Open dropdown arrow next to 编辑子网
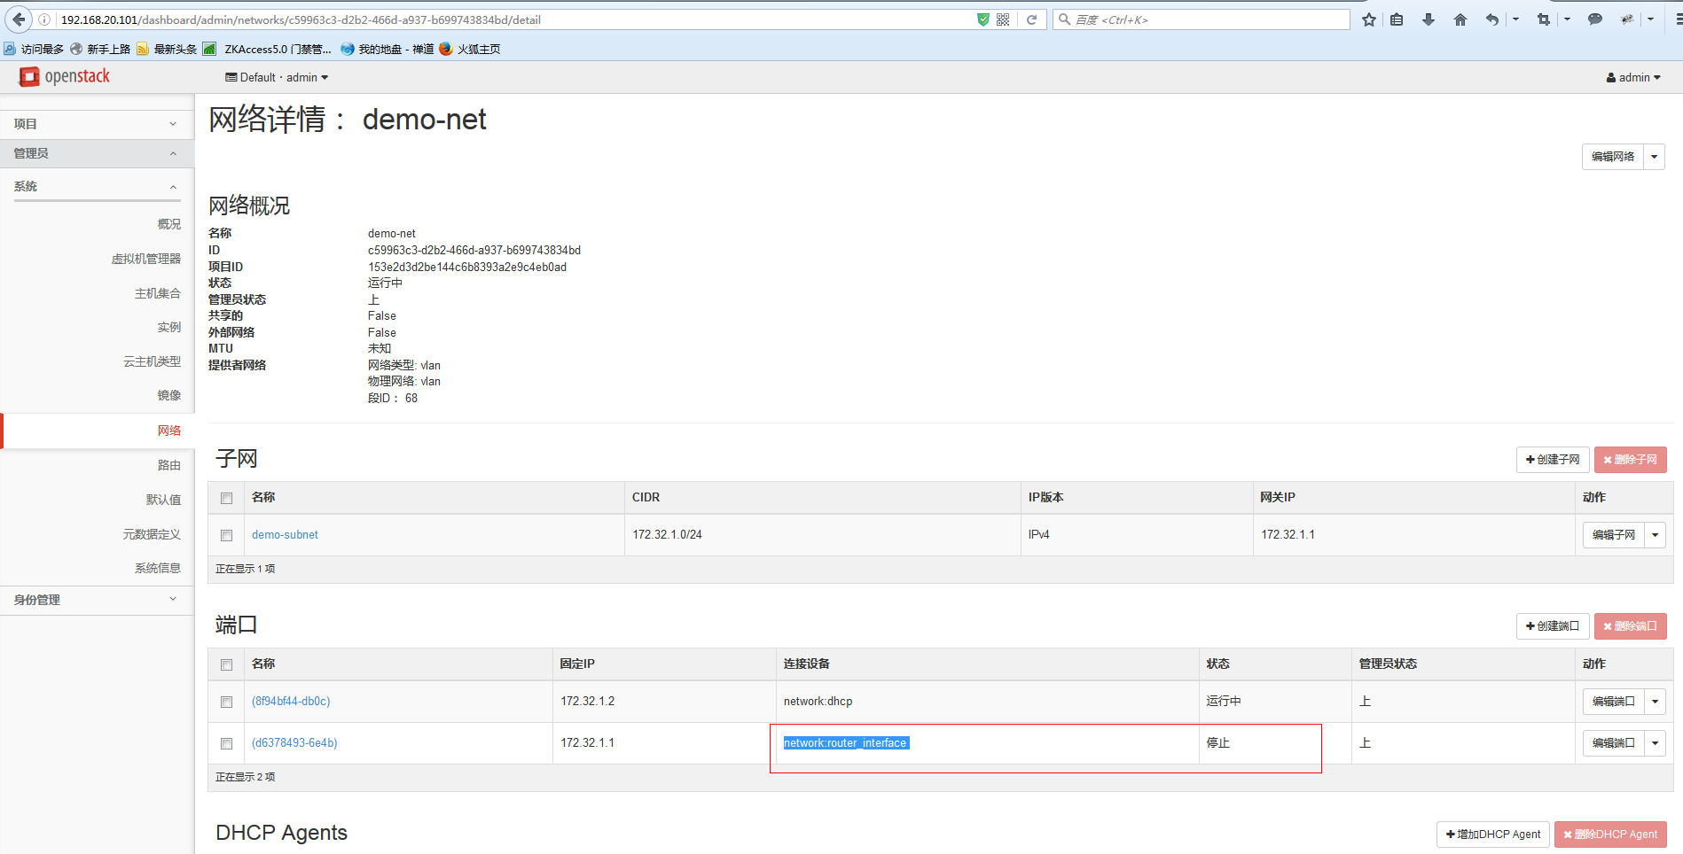1683x854 pixels. 1656,535
